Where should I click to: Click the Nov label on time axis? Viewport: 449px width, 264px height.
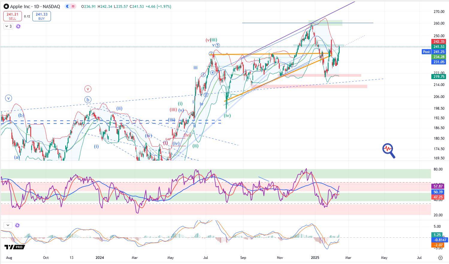pos(280,257)
